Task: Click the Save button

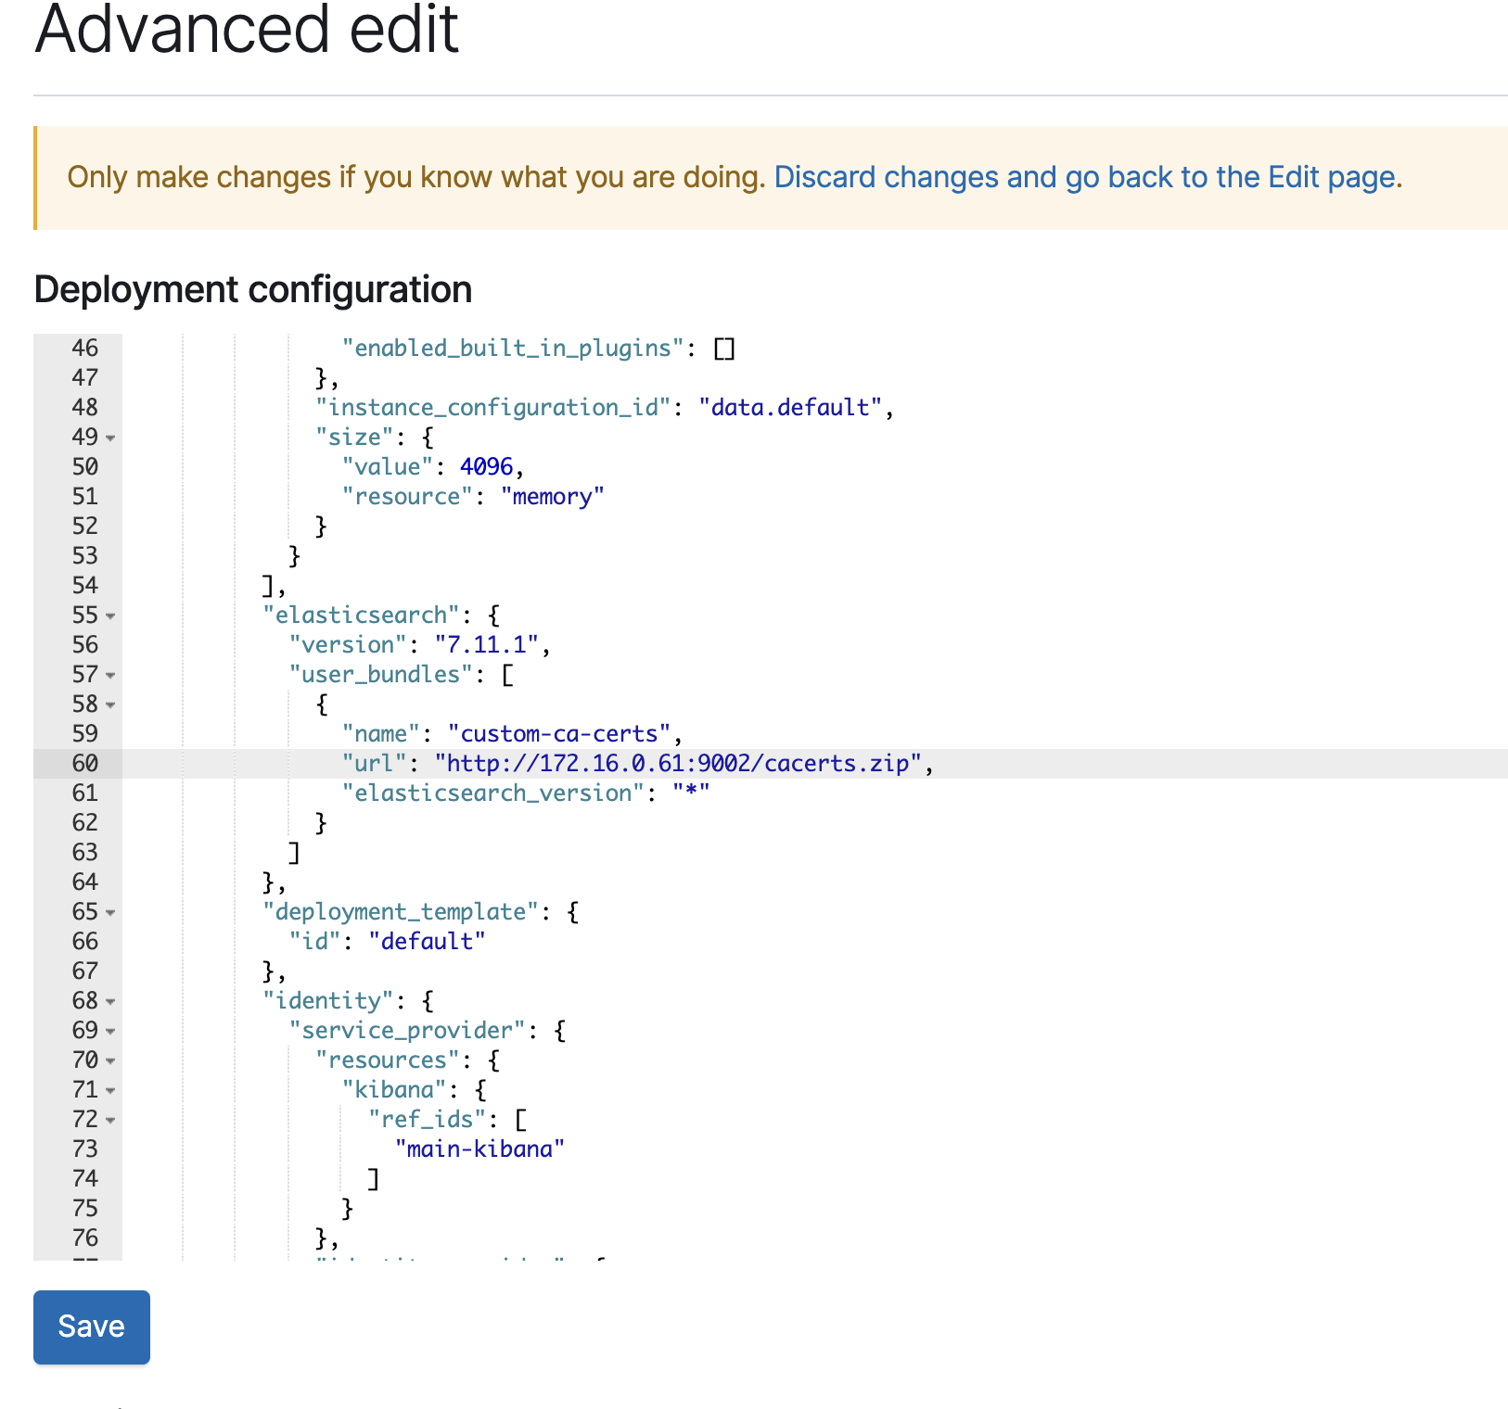Action: tap(91, 1326)
